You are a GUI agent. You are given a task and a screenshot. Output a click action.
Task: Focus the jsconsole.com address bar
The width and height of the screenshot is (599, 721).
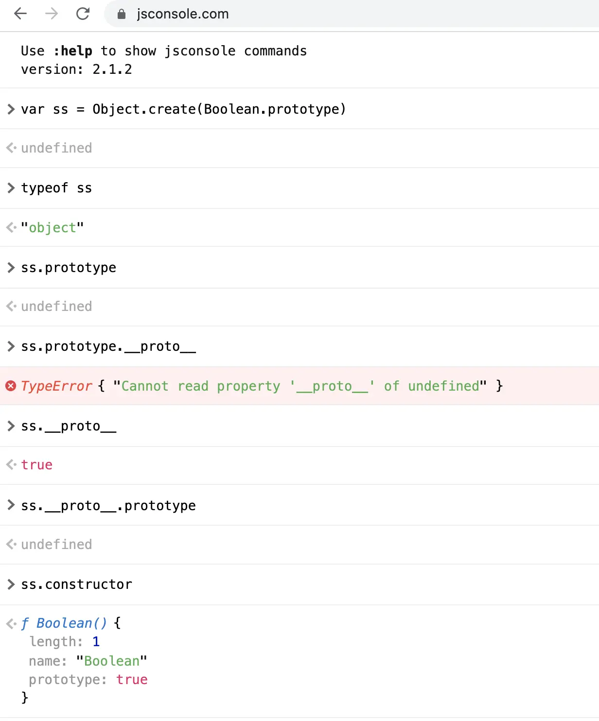(x=351, y=14)
